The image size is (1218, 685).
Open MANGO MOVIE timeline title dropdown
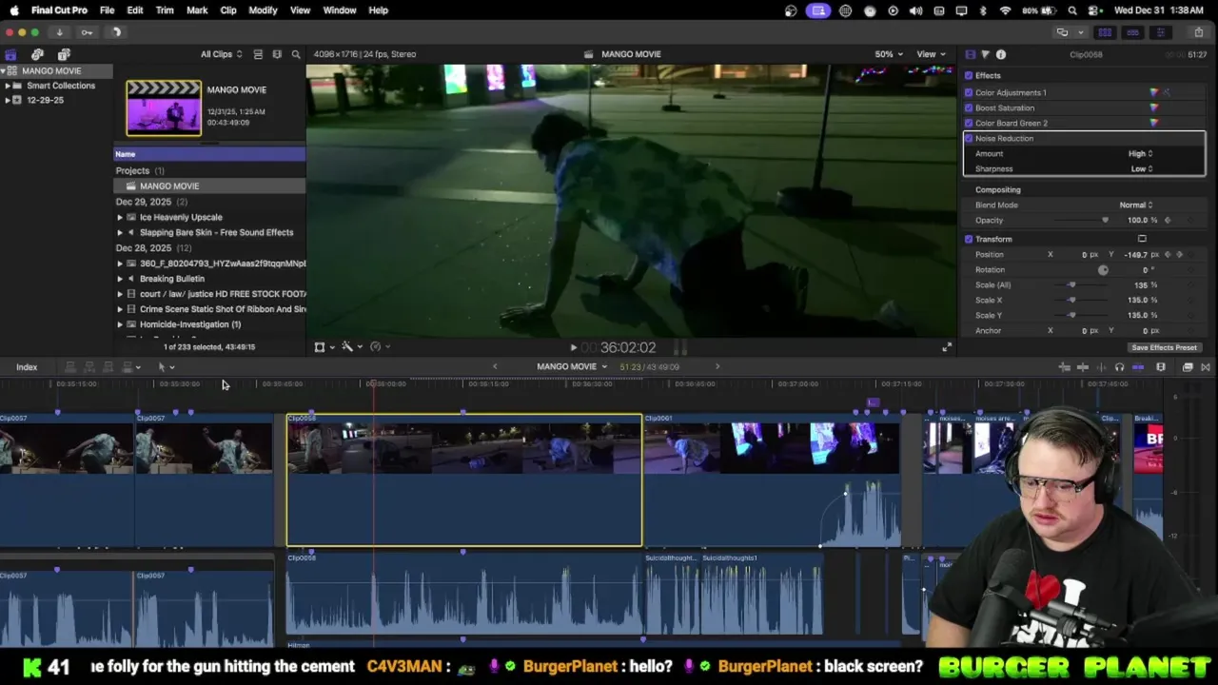pos(572,367)
